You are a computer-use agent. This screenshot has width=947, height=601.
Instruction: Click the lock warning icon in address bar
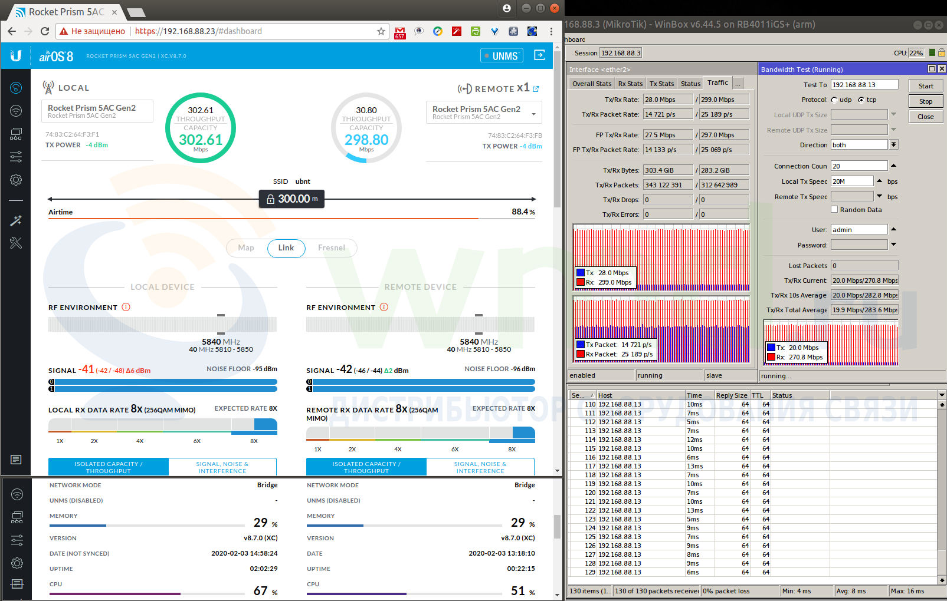coord(63,31)
